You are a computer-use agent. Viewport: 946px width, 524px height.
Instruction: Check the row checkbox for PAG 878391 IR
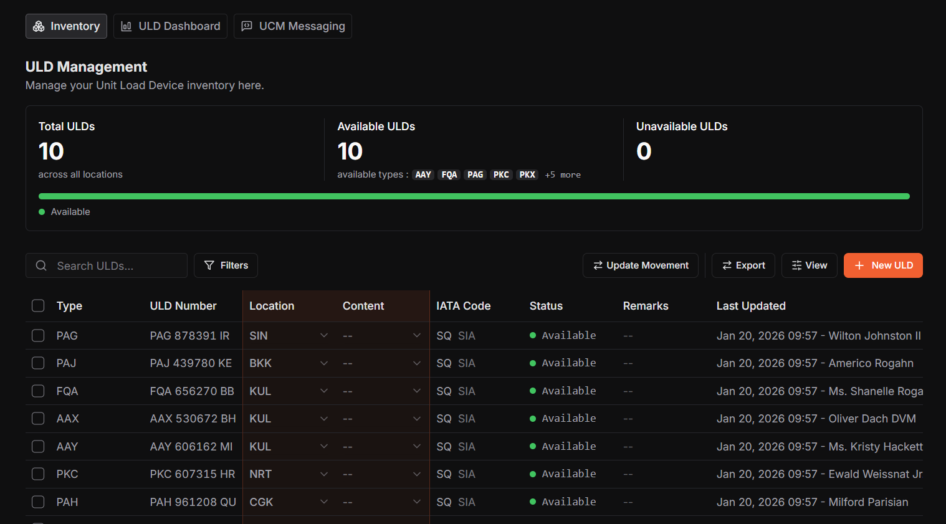(38, 335)
